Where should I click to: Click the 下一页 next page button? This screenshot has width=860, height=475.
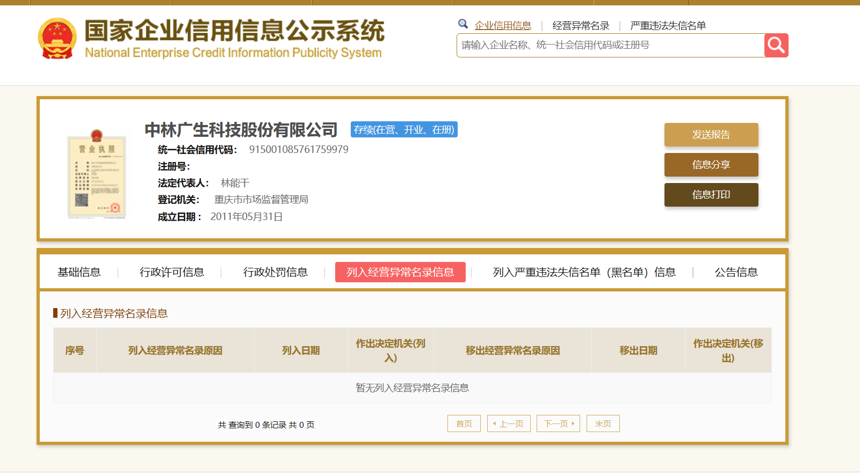coord(558,423)
